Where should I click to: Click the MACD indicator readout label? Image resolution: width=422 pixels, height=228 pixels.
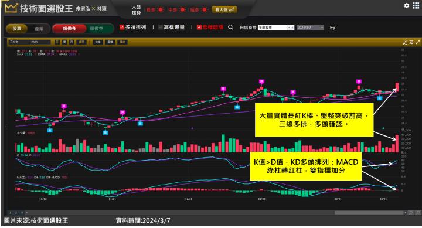(42, 178)
